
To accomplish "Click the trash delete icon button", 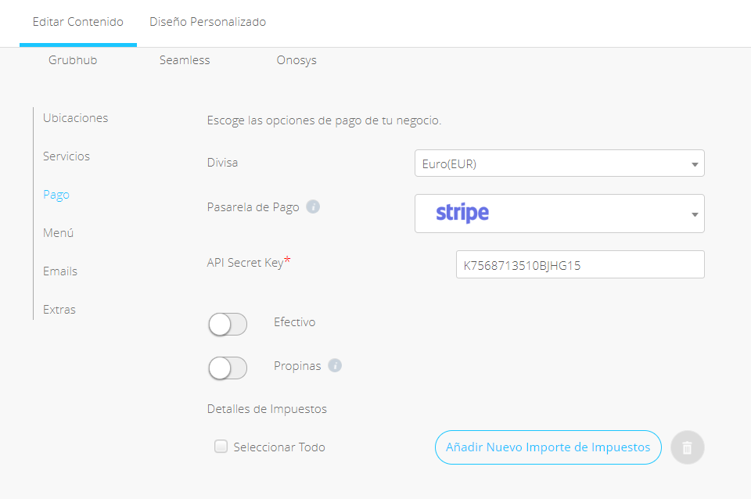I will tap(688, 447).
